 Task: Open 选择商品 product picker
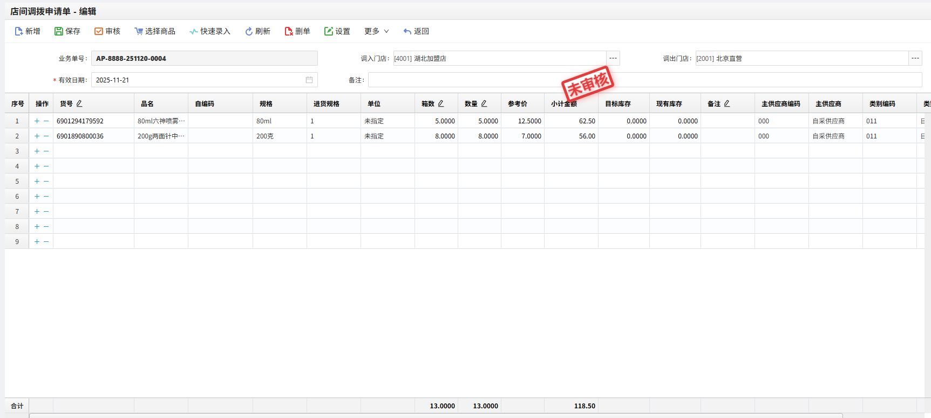(x=139, y=31)
